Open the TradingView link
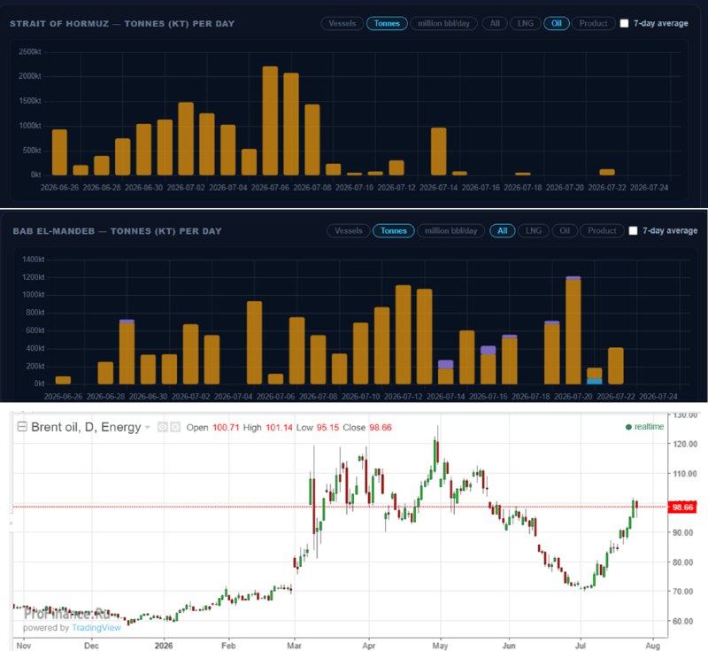708x651 pixels. coord(96,628)
